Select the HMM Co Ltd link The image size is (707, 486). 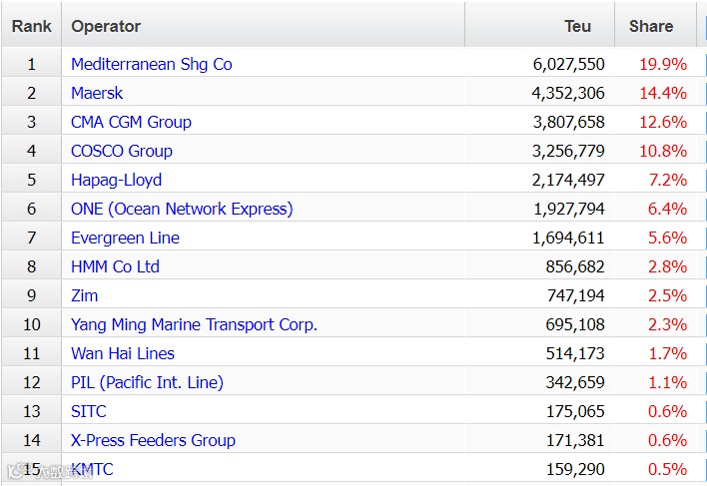[115, 266]
